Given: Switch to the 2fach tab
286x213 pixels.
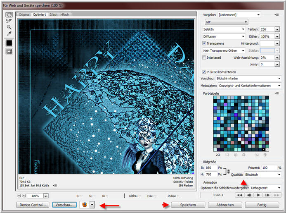Looking at the screenshot, I should tap(53, 14).
